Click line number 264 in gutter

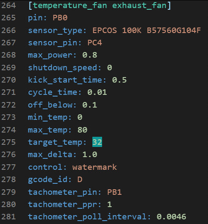coord(8,6)
